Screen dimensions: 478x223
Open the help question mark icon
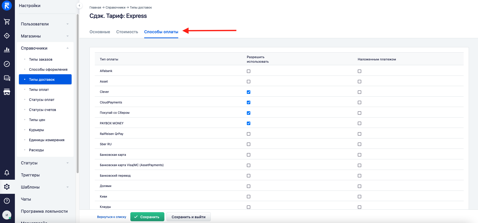(7, 201)
